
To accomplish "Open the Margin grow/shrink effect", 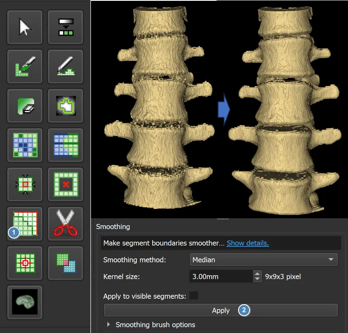I will tap(25, 184).
